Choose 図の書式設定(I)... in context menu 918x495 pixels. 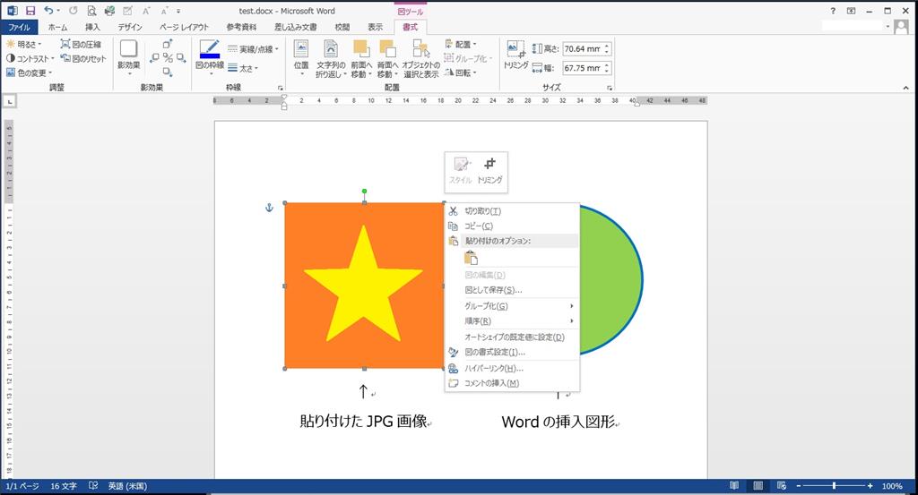(512, 352)
